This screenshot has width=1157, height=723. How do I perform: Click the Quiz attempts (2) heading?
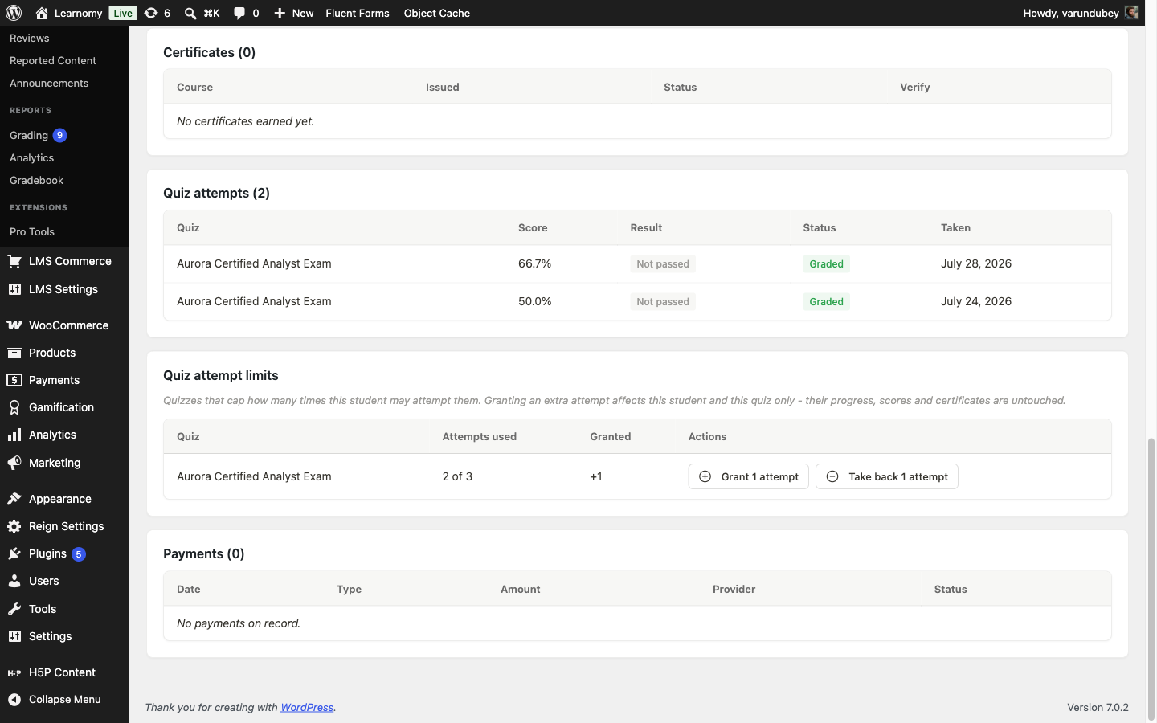click(x=216, y=193)
